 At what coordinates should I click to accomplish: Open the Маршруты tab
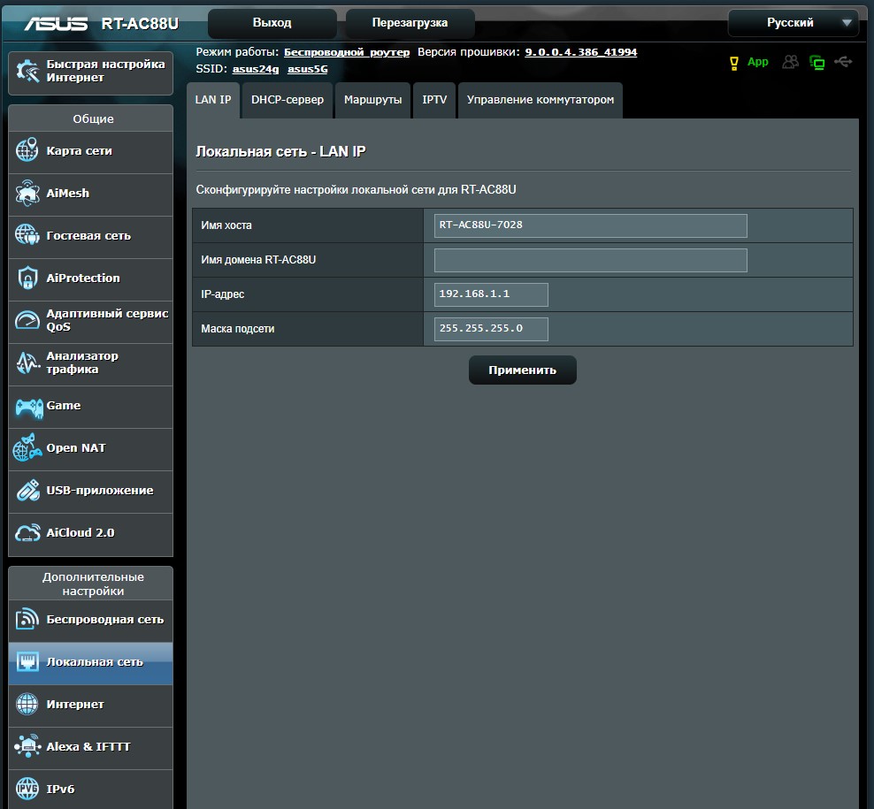[x=373, y=100]
